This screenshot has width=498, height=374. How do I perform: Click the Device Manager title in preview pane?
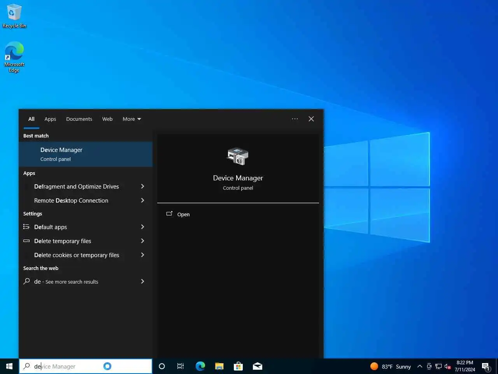click(x=238, y=178)
